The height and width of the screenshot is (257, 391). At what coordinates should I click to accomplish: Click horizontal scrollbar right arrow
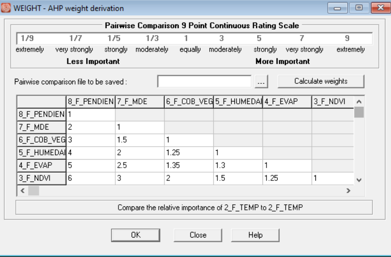pyautogui.click(x=348, y=191)
